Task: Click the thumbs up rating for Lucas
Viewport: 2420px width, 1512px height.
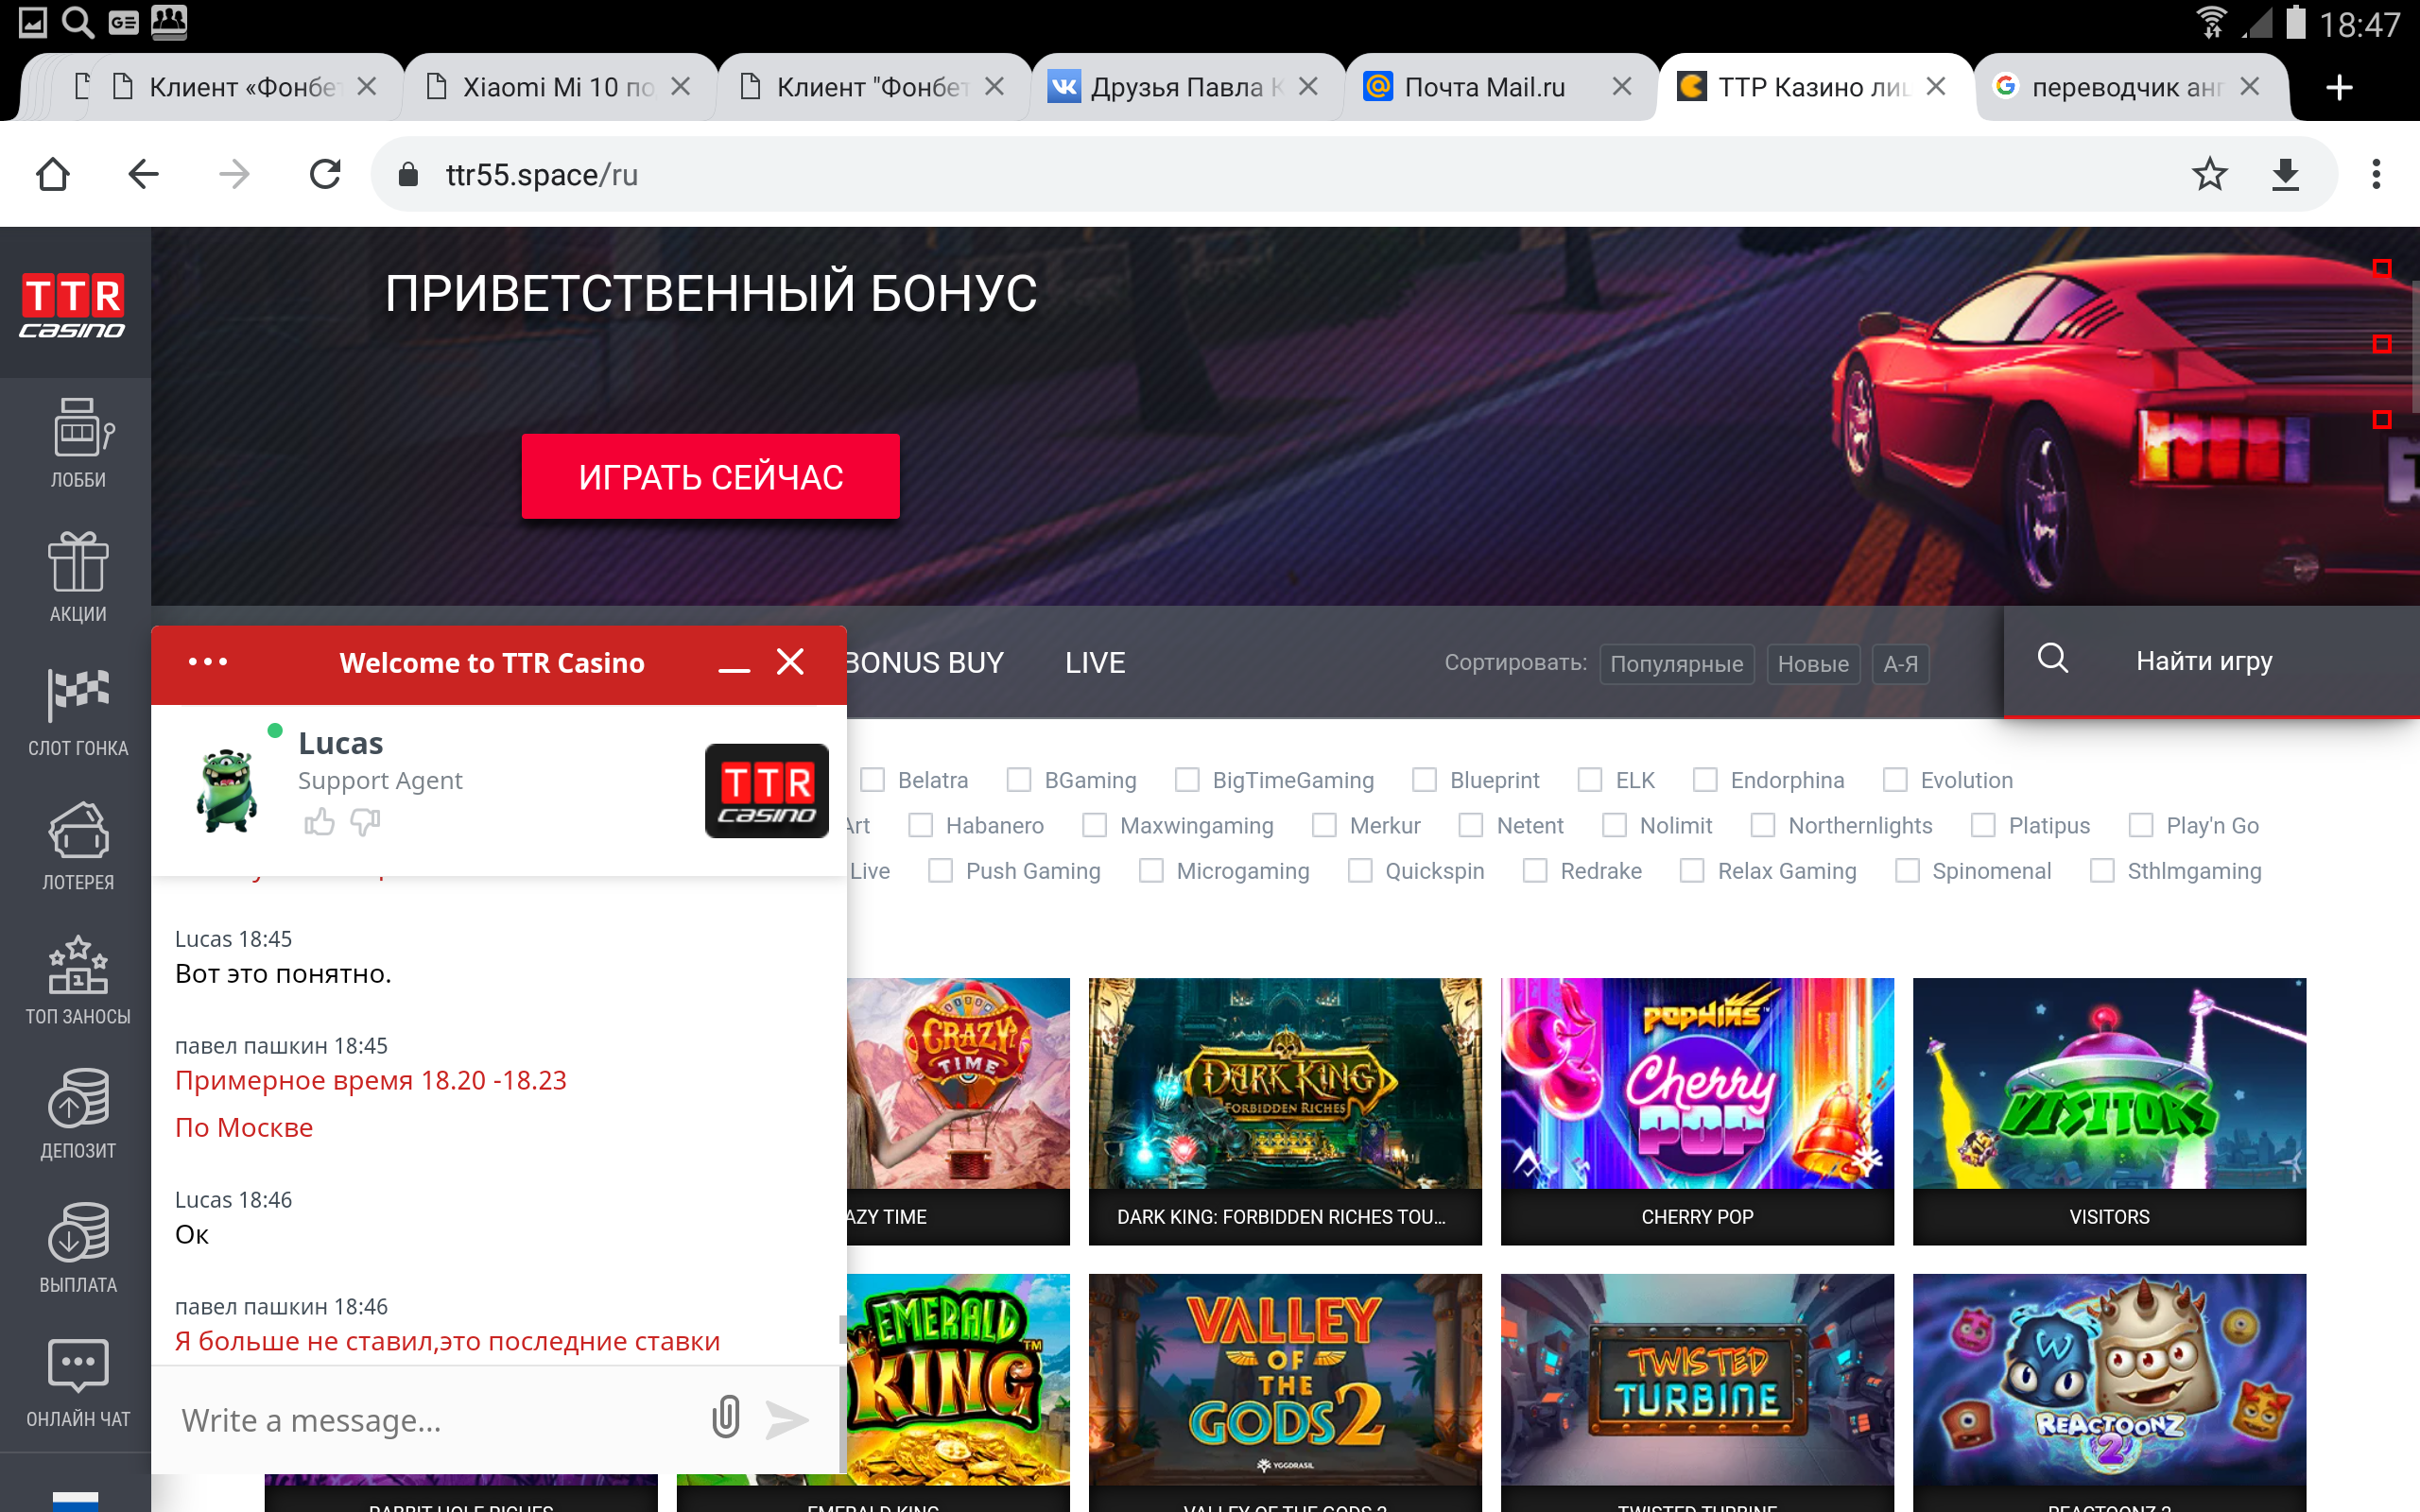Action: pos(319,822)
